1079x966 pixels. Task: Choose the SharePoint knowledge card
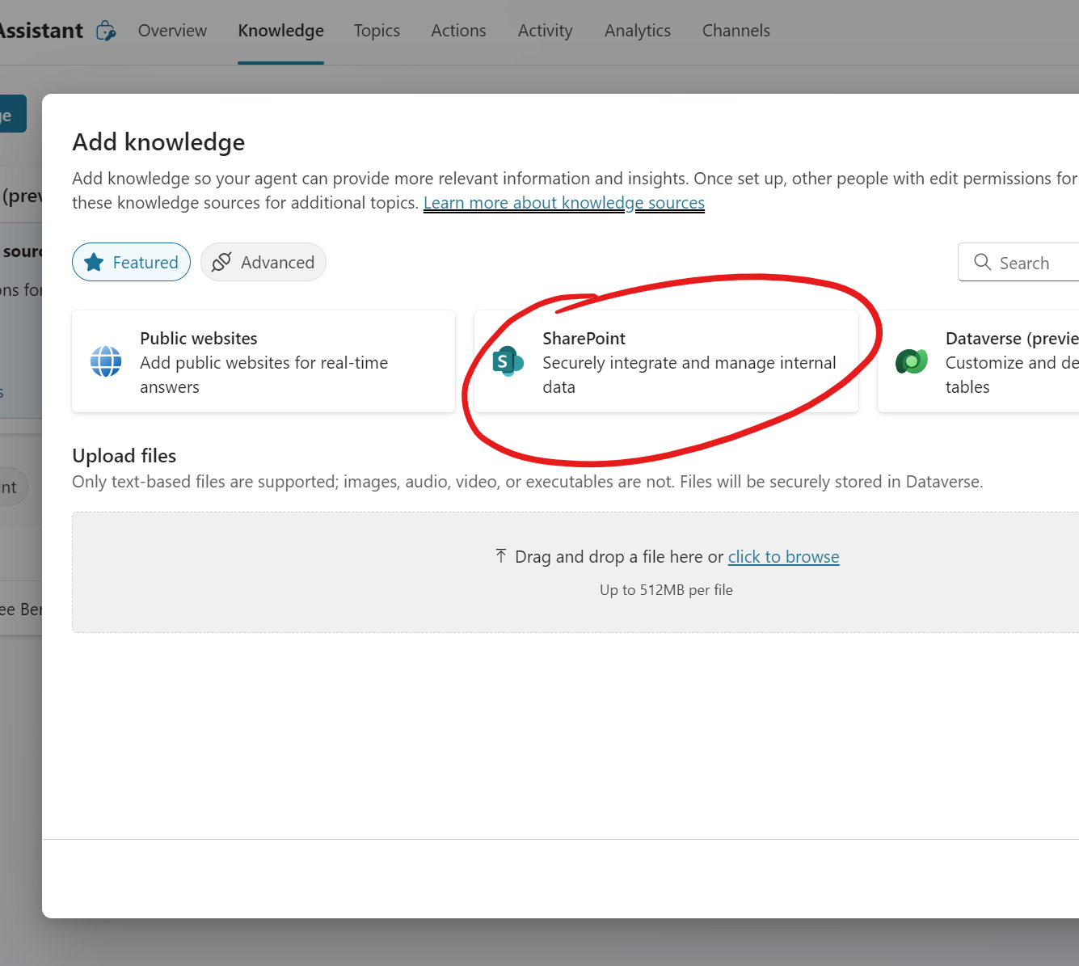666,361
